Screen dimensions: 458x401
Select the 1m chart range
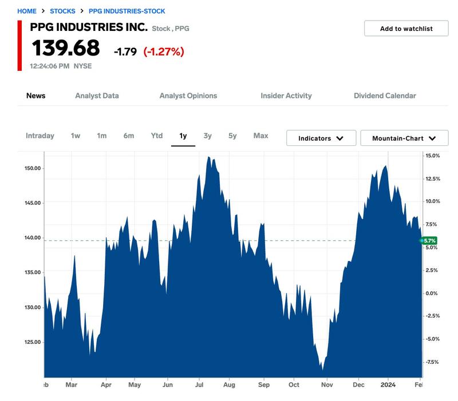pos(102,136)
